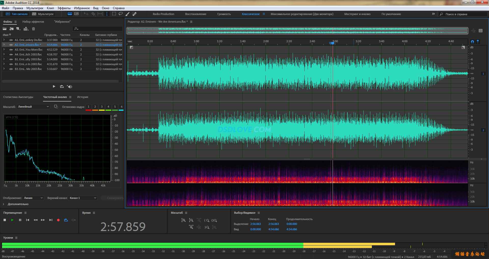Screen dimensions: 489x259
Task: Click Zoom Out Amplitude icon
Action: [x=191, y=220]
